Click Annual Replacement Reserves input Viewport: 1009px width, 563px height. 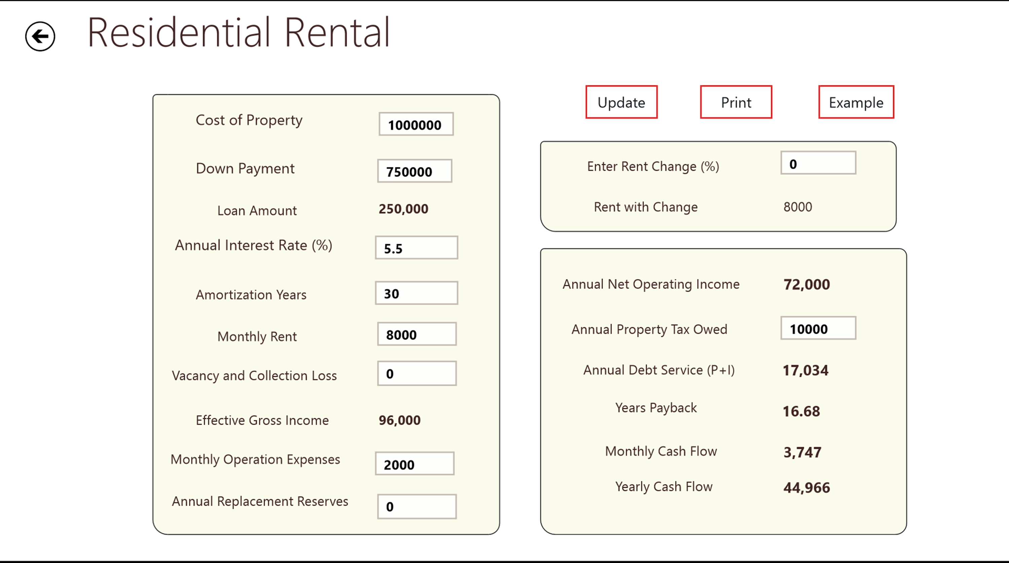click(x=417, y=506)
